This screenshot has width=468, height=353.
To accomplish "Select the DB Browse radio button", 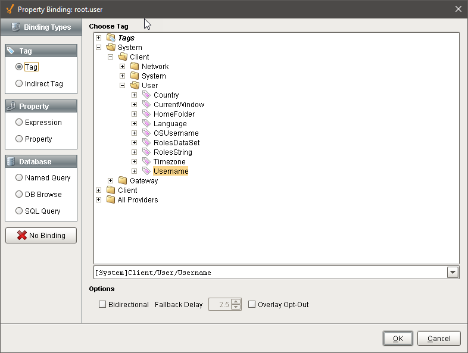I will coord(19,195).
